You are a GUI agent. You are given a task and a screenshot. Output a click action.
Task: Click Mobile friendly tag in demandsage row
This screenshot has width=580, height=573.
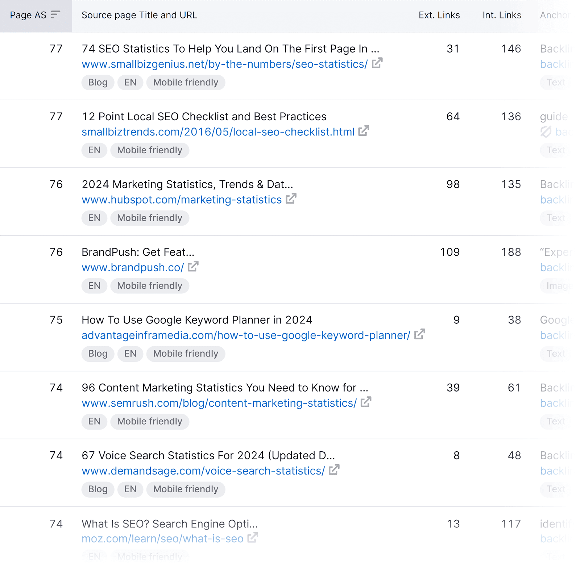point(186,489)
